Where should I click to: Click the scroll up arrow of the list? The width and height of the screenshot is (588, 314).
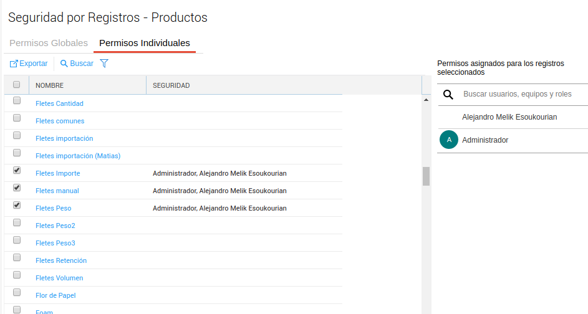tap(427, 100)
